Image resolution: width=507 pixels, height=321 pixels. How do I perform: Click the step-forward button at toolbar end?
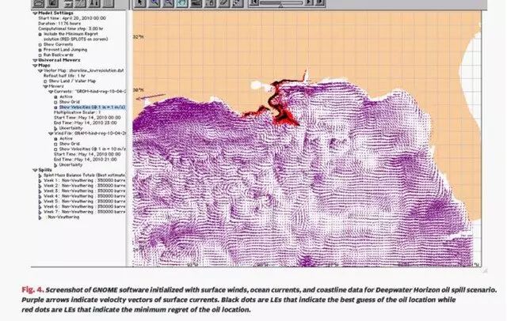pyautogui.click(x=319, y=2)
